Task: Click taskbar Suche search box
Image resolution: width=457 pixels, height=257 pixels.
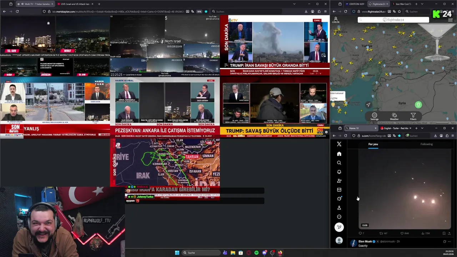Action: [x=201, y=253]
